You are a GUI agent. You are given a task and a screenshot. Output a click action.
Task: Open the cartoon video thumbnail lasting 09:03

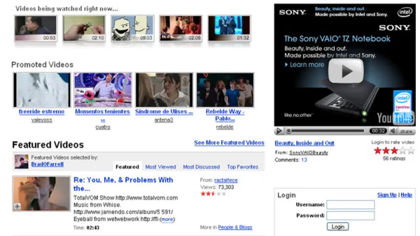[x=132, y=28]
